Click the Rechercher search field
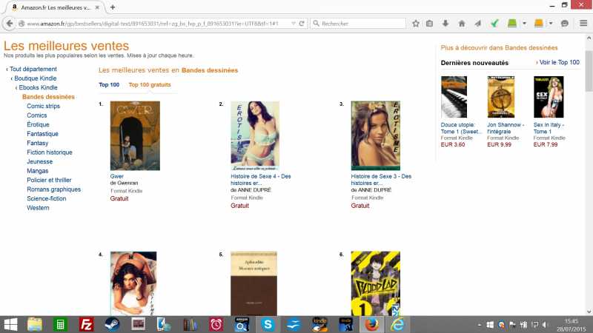 (362, 24)
